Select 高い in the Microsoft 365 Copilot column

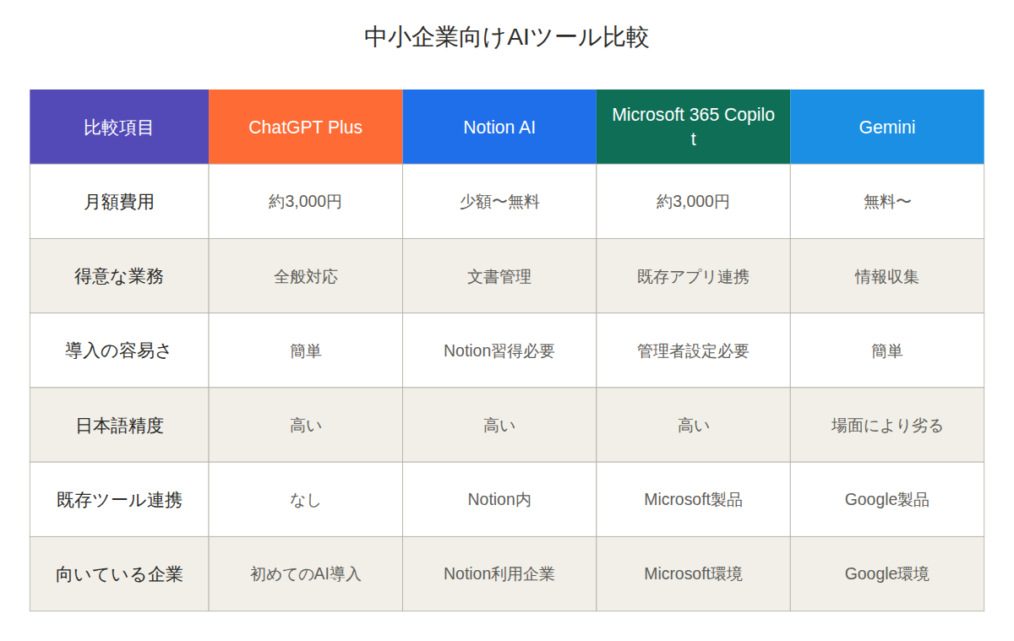(x=694, y=425)
